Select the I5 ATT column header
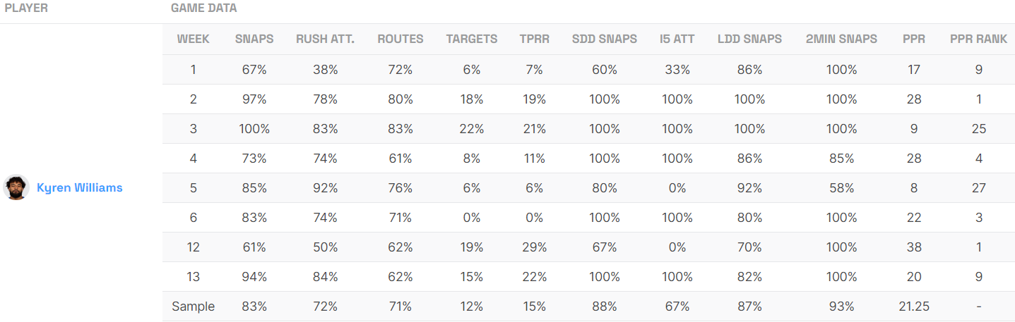The image size is (1015, 322). click(x=677, y=39)
